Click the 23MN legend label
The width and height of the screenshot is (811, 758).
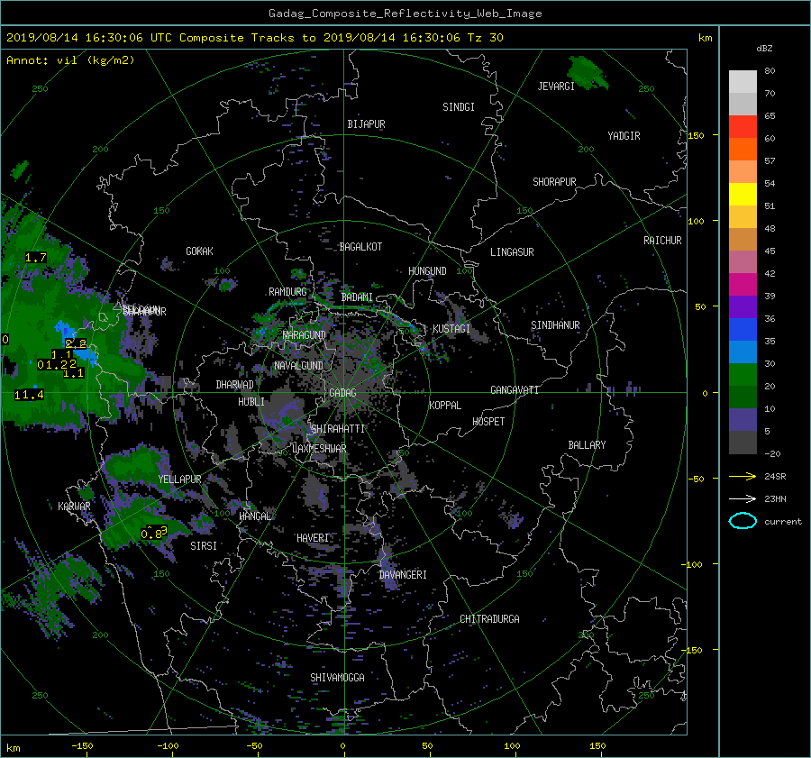775,498
